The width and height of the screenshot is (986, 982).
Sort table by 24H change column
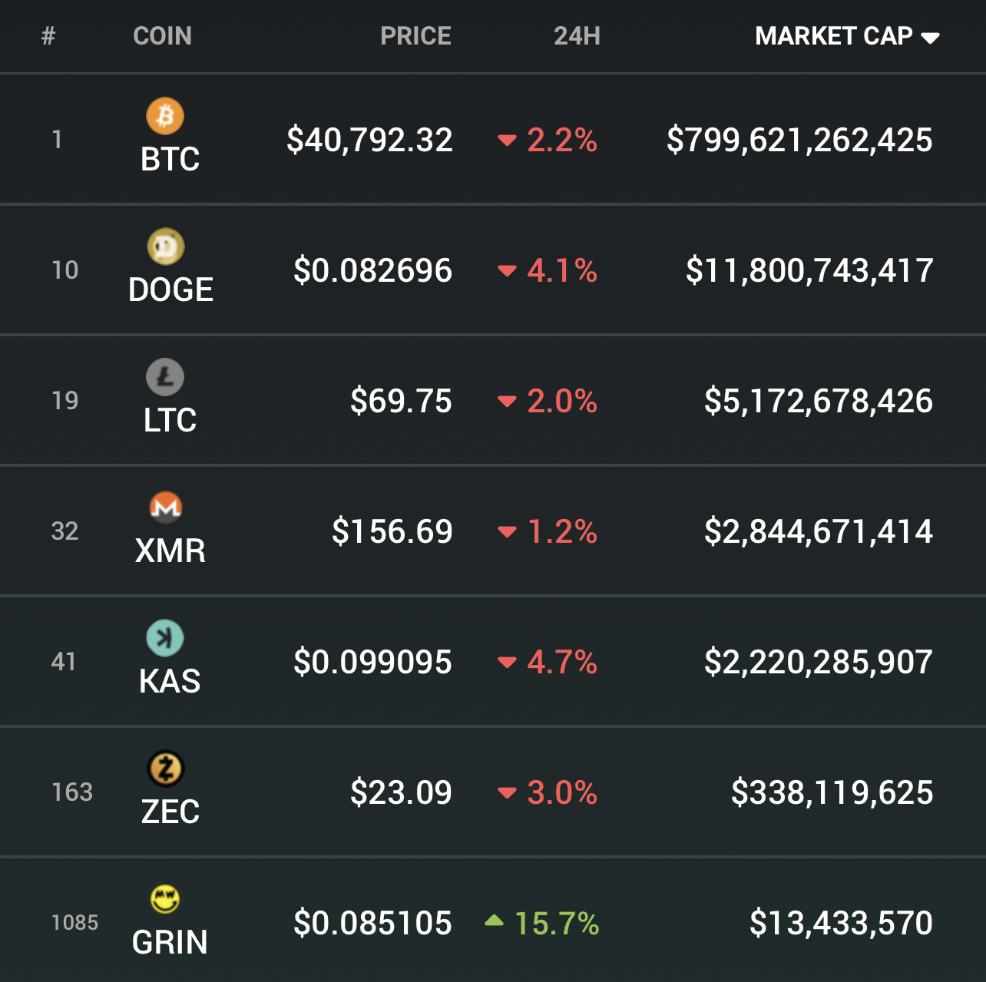577,36
